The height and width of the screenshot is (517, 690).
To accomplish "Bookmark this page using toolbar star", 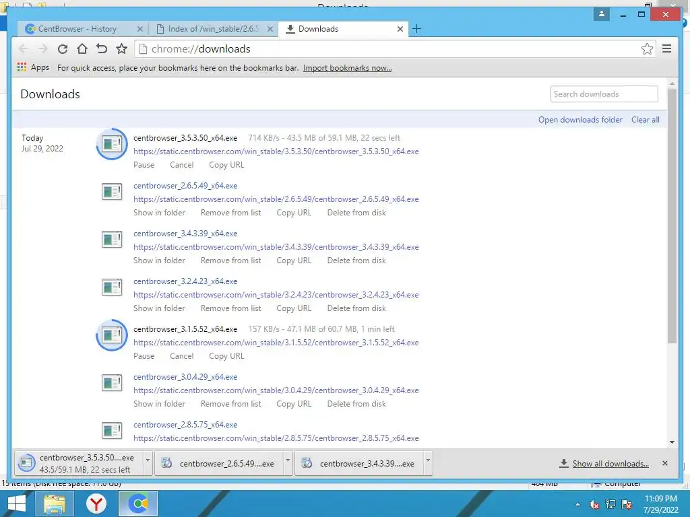I will 121,48.
